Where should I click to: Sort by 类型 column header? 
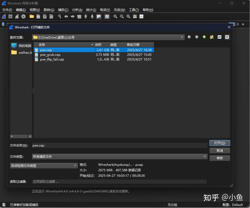[118, 45]
